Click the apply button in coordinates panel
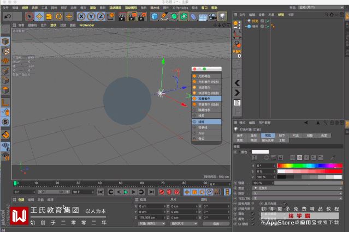 [x=216, y=224]
